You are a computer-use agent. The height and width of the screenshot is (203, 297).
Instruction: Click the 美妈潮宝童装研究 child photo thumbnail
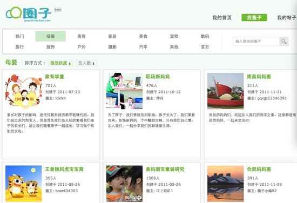coord(124,184)
